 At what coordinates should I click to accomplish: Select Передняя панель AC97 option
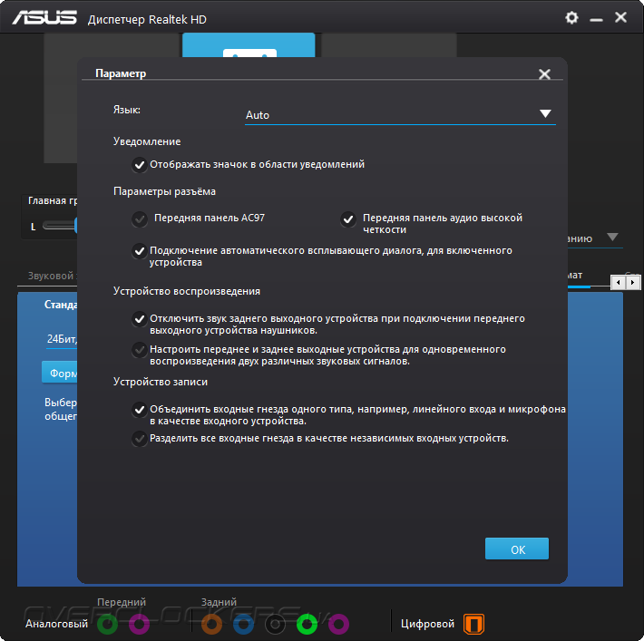pyautogui.click(x=140, y=219)
